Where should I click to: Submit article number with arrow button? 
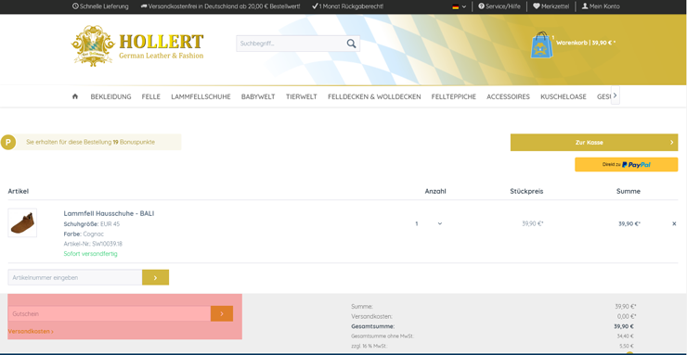156,278
